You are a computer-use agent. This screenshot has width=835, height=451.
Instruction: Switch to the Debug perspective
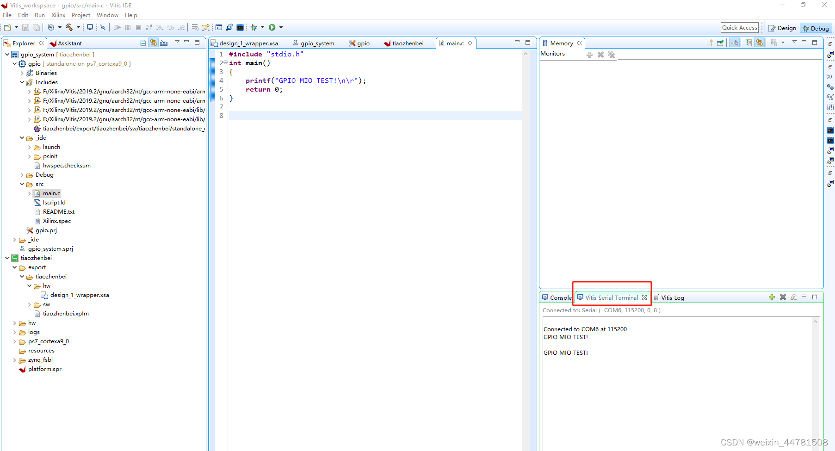point(816,28)
